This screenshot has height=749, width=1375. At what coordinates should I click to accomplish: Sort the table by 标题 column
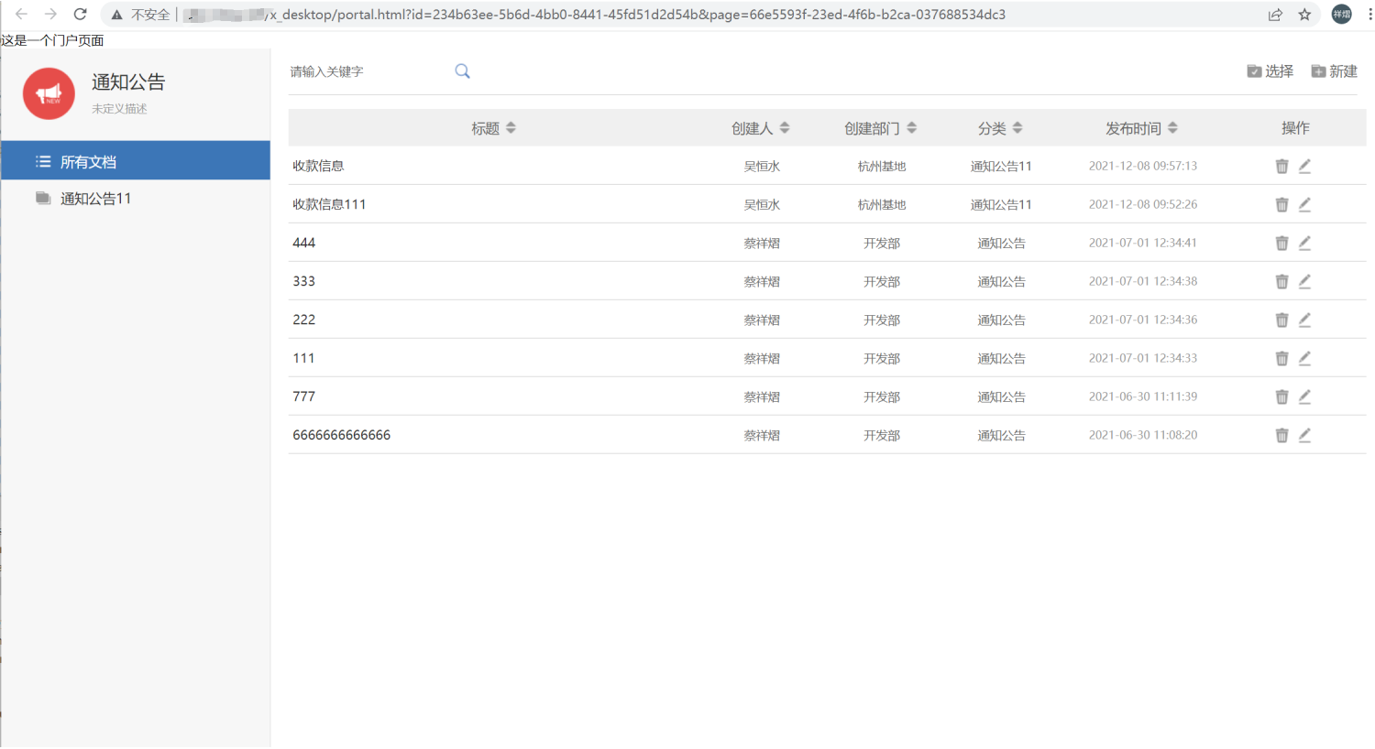pos(511,128)
